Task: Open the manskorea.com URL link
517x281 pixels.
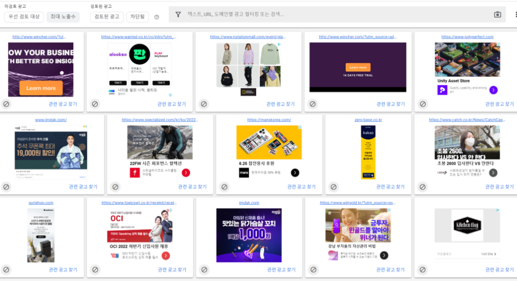Action: tap(269, 120)
